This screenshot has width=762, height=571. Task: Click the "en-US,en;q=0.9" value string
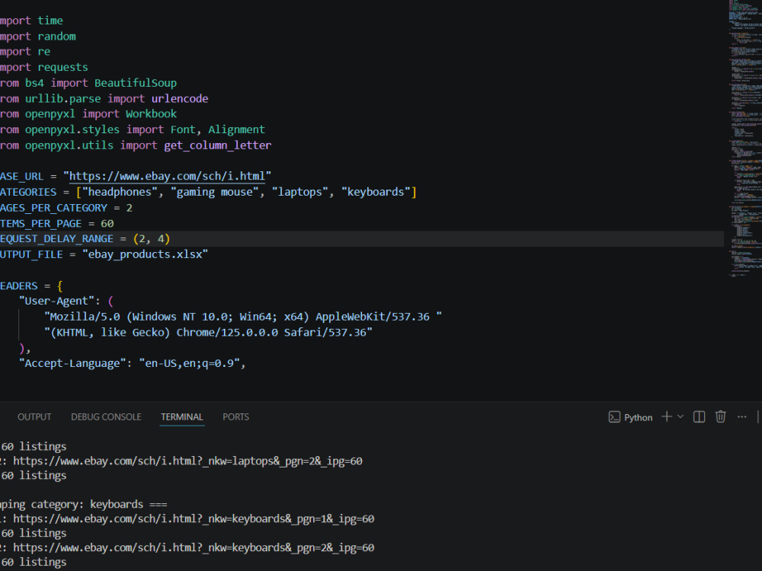point(190,363)
